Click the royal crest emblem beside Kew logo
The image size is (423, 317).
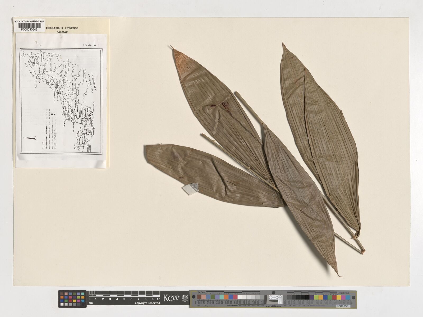click(185, 298)
